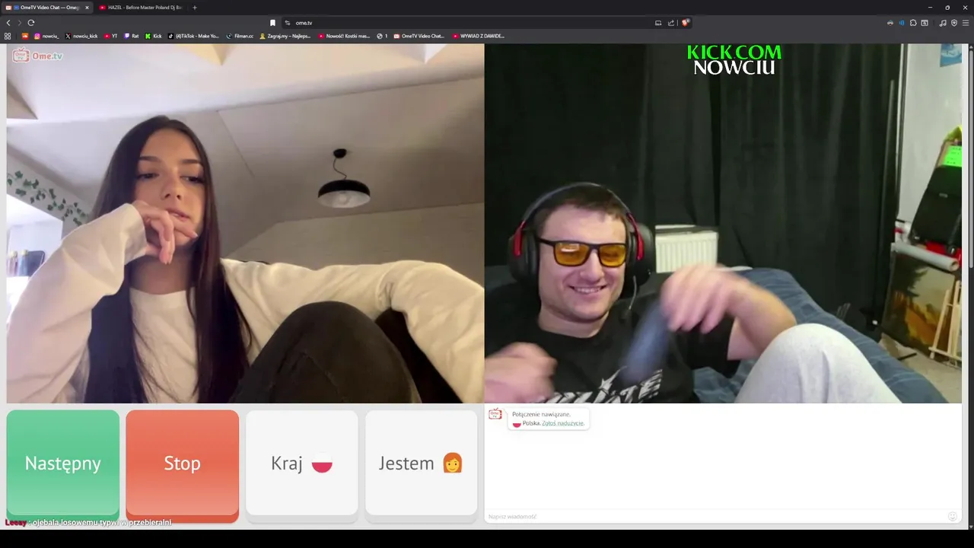Open first orange bookmark icon after apps grid
The width and height of the screenshot is (974, 548).
click(24, 36)
